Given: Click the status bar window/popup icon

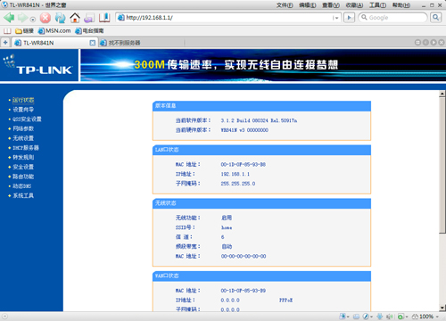Looking at the screenshot, I should tap(356, 317).
